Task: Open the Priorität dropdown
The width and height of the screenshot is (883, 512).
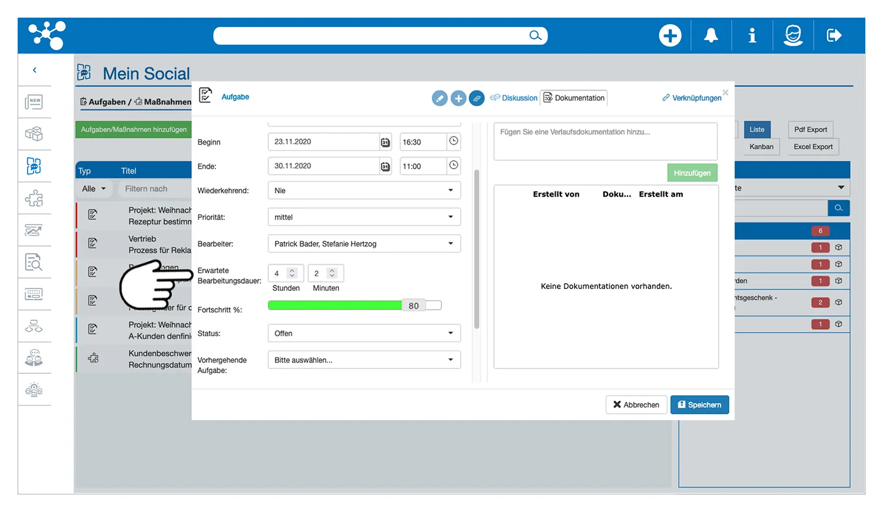Action: [364, 217]
